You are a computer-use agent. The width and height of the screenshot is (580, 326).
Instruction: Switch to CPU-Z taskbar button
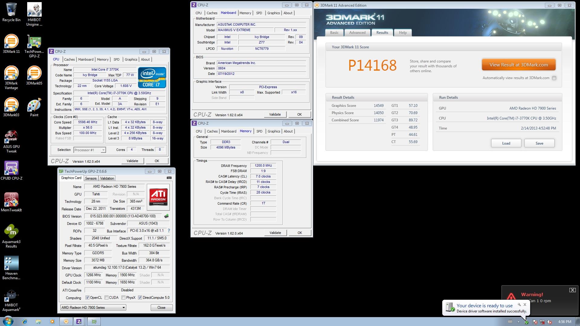pyautogui.click(x=79, y=321)
